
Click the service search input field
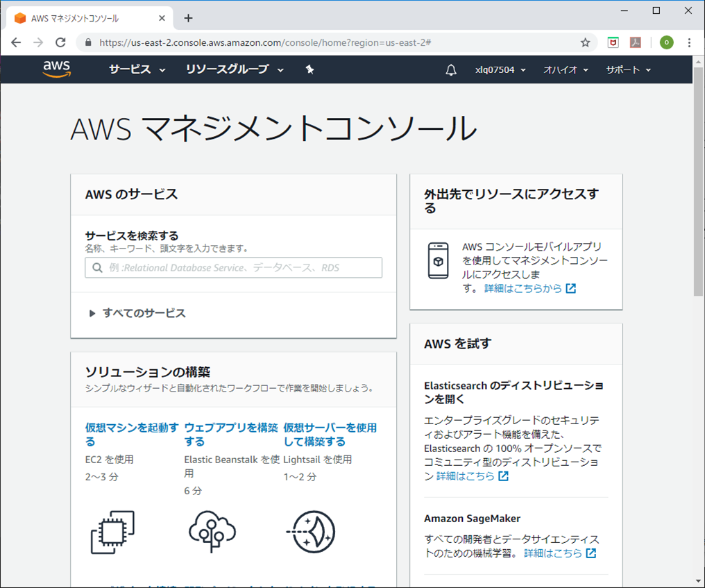pos(233,268)
